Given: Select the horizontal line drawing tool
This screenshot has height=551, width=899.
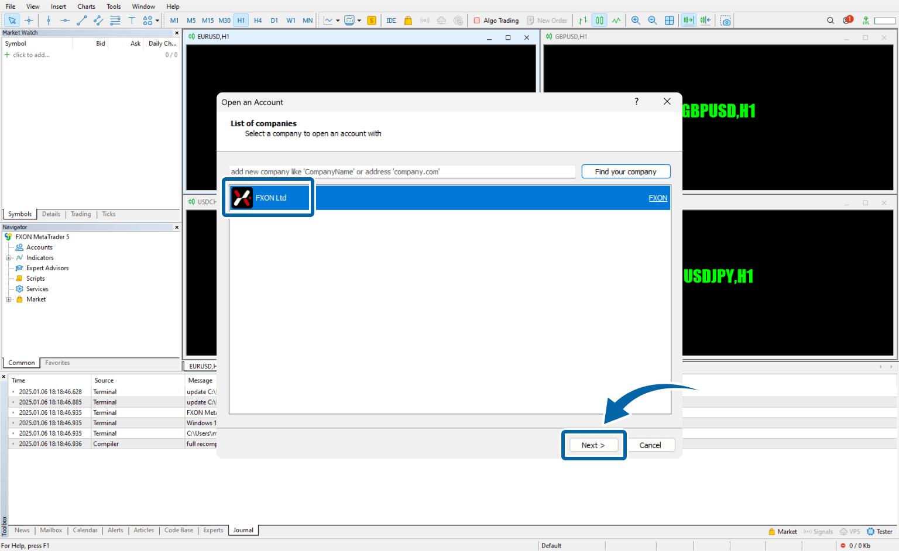Looking at the screenshot, I should pos(65,20).
